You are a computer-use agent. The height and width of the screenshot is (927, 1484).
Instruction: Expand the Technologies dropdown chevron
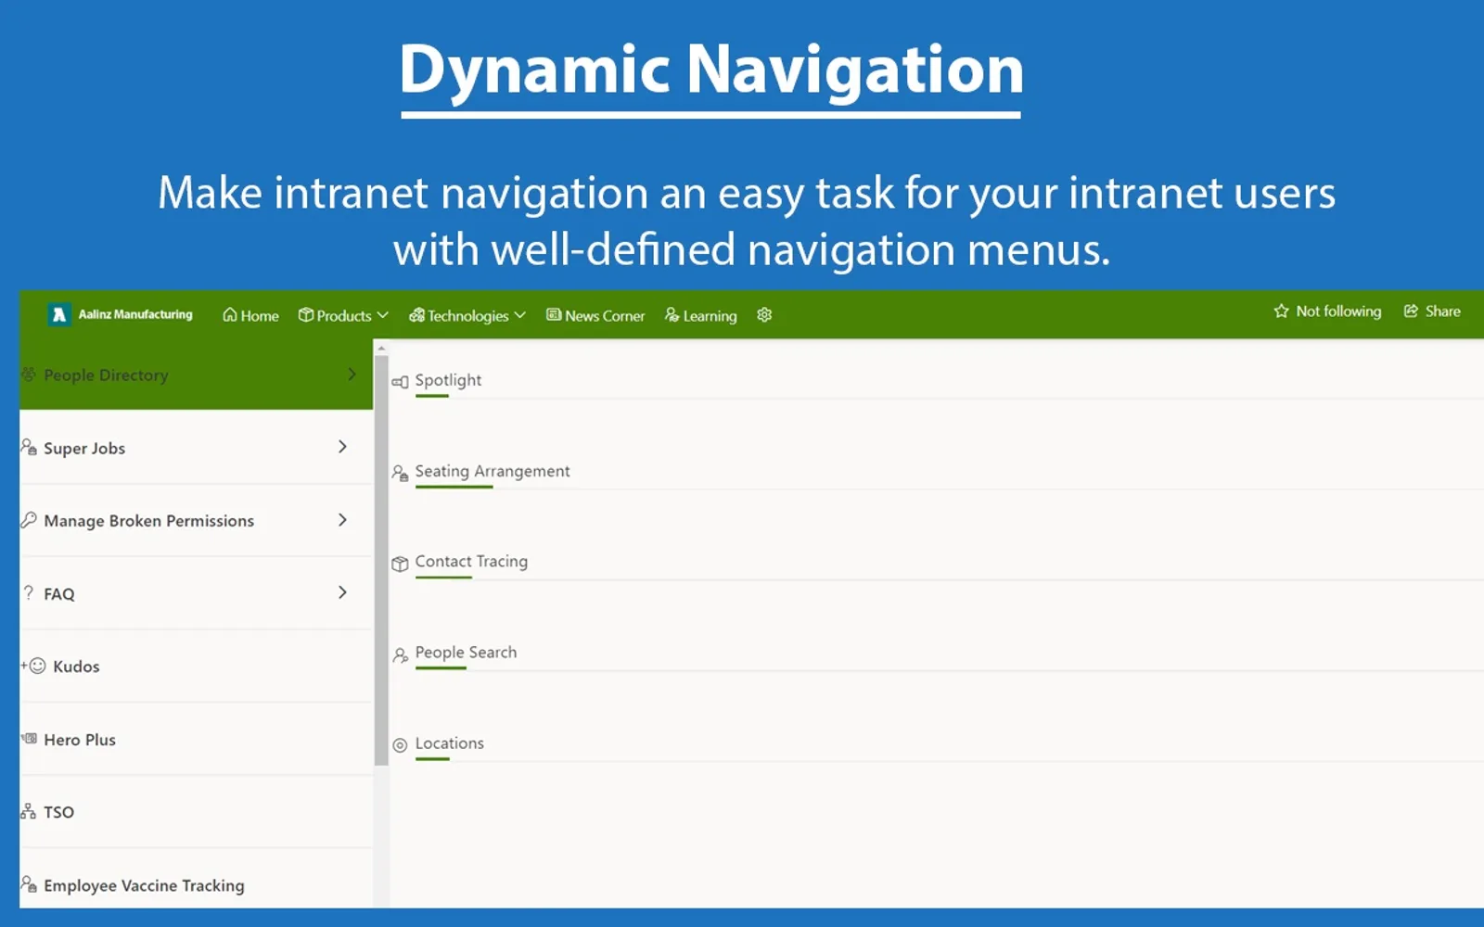520,315
